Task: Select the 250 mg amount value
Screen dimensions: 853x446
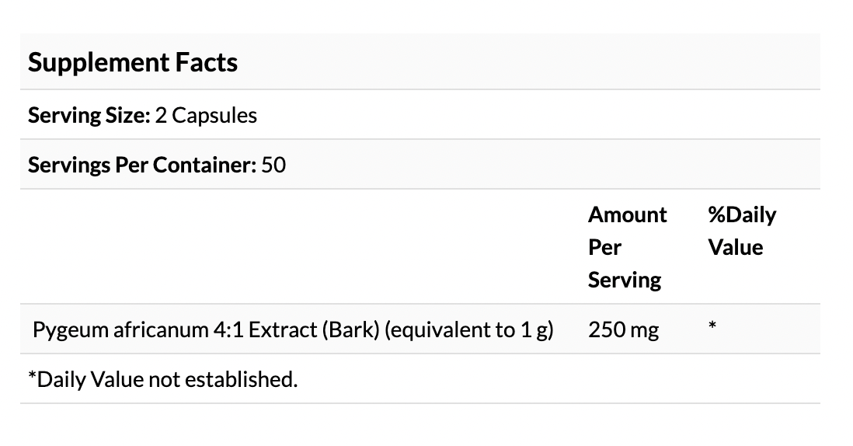Action: point(623,330)
